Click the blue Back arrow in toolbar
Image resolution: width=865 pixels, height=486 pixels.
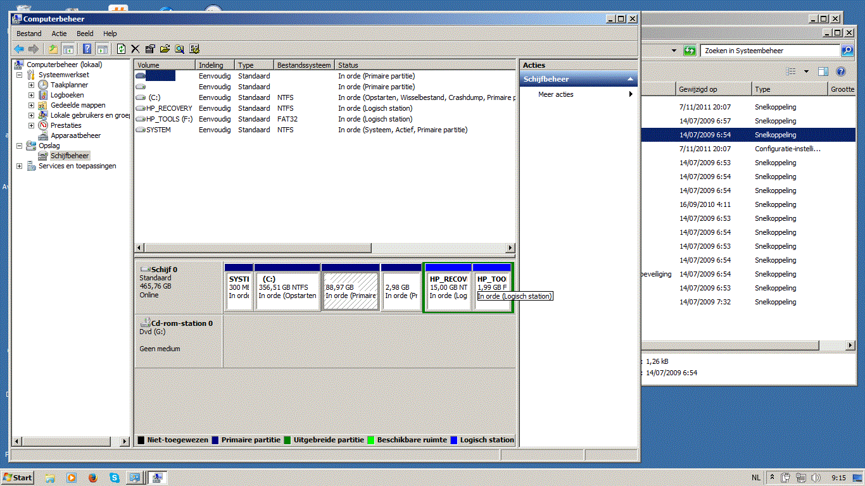pyautogui.click(x=19, y=49)
